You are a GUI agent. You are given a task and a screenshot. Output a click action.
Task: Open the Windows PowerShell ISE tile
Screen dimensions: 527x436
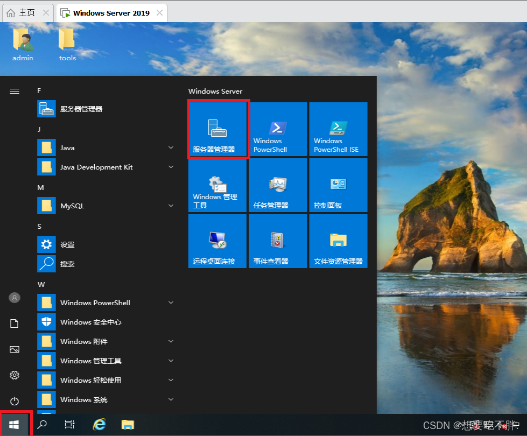338,129
